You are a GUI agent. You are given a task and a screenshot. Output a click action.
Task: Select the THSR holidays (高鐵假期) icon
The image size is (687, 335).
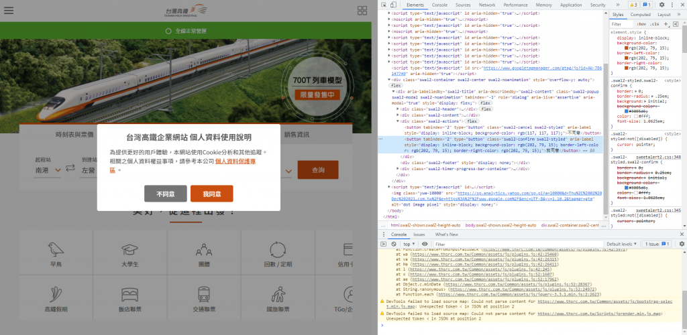pyautogui.click(x=56, y=299)
